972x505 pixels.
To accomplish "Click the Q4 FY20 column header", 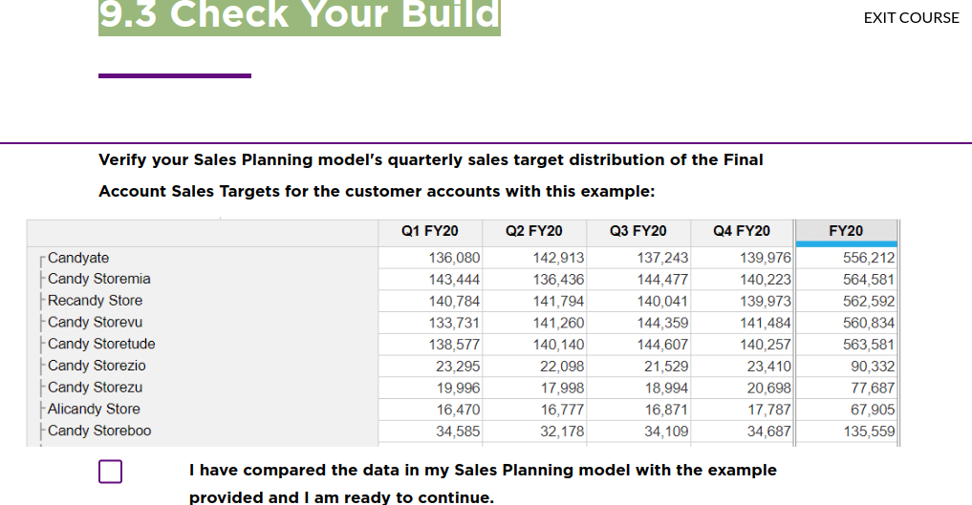I will [x=742, y=231].
